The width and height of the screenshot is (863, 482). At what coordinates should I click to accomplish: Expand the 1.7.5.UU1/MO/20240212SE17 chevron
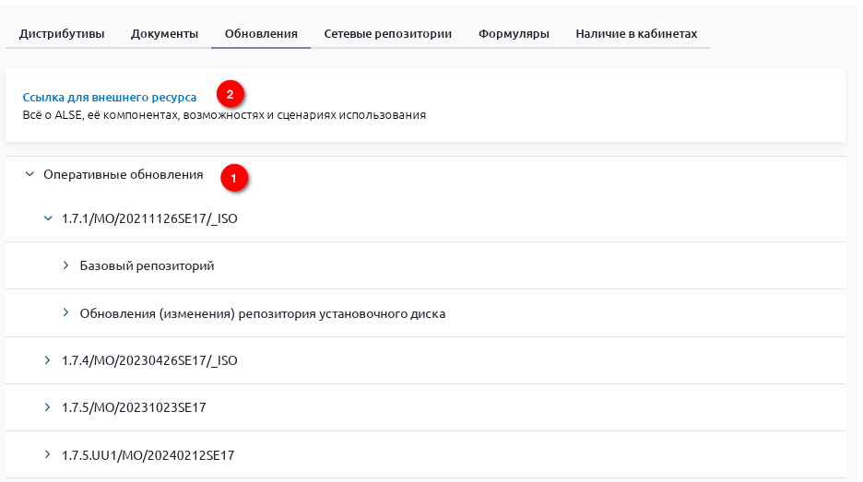[x=48, y=454]
